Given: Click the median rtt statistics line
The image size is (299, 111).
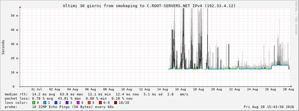Looking at the screenshot, I should click(97, 94).
